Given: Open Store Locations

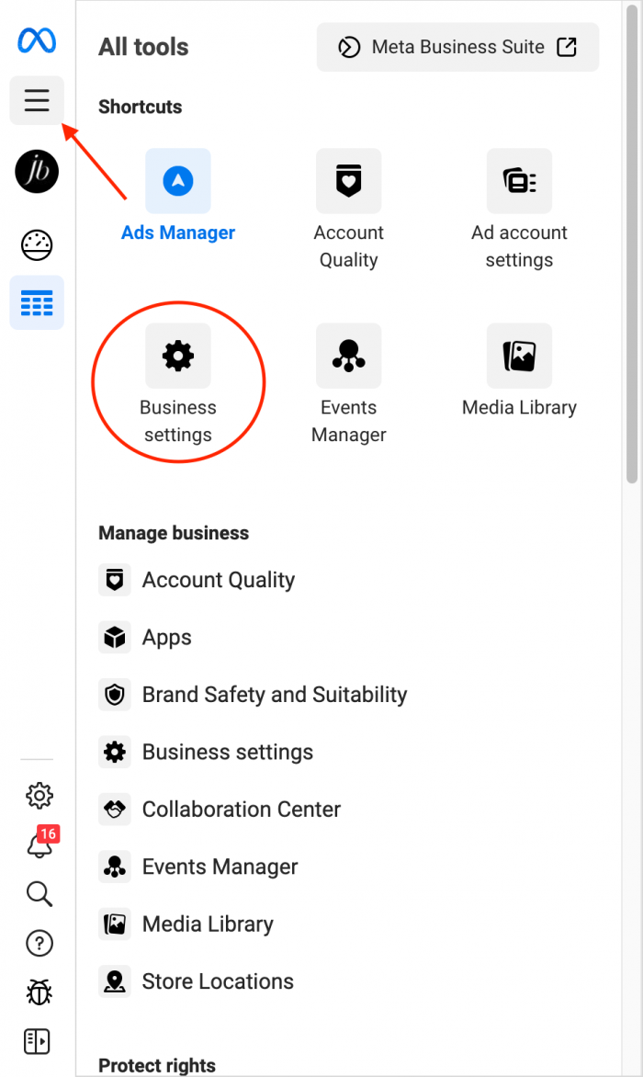Looking at the screenshot, I should click(x=197, y=981).
